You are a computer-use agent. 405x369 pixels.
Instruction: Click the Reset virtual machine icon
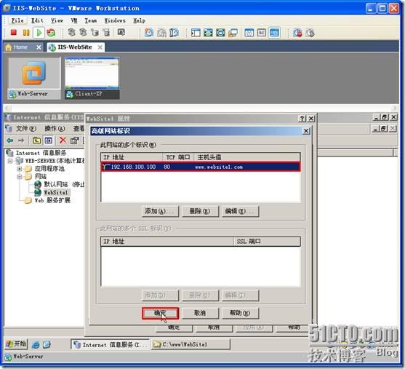pyautogui.click(x=51, y=33)
